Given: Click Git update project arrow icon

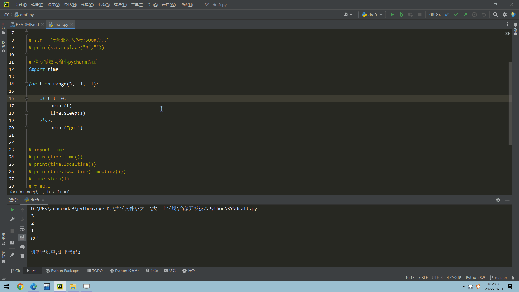Looking at the screenshot, I should pos(447,15).
